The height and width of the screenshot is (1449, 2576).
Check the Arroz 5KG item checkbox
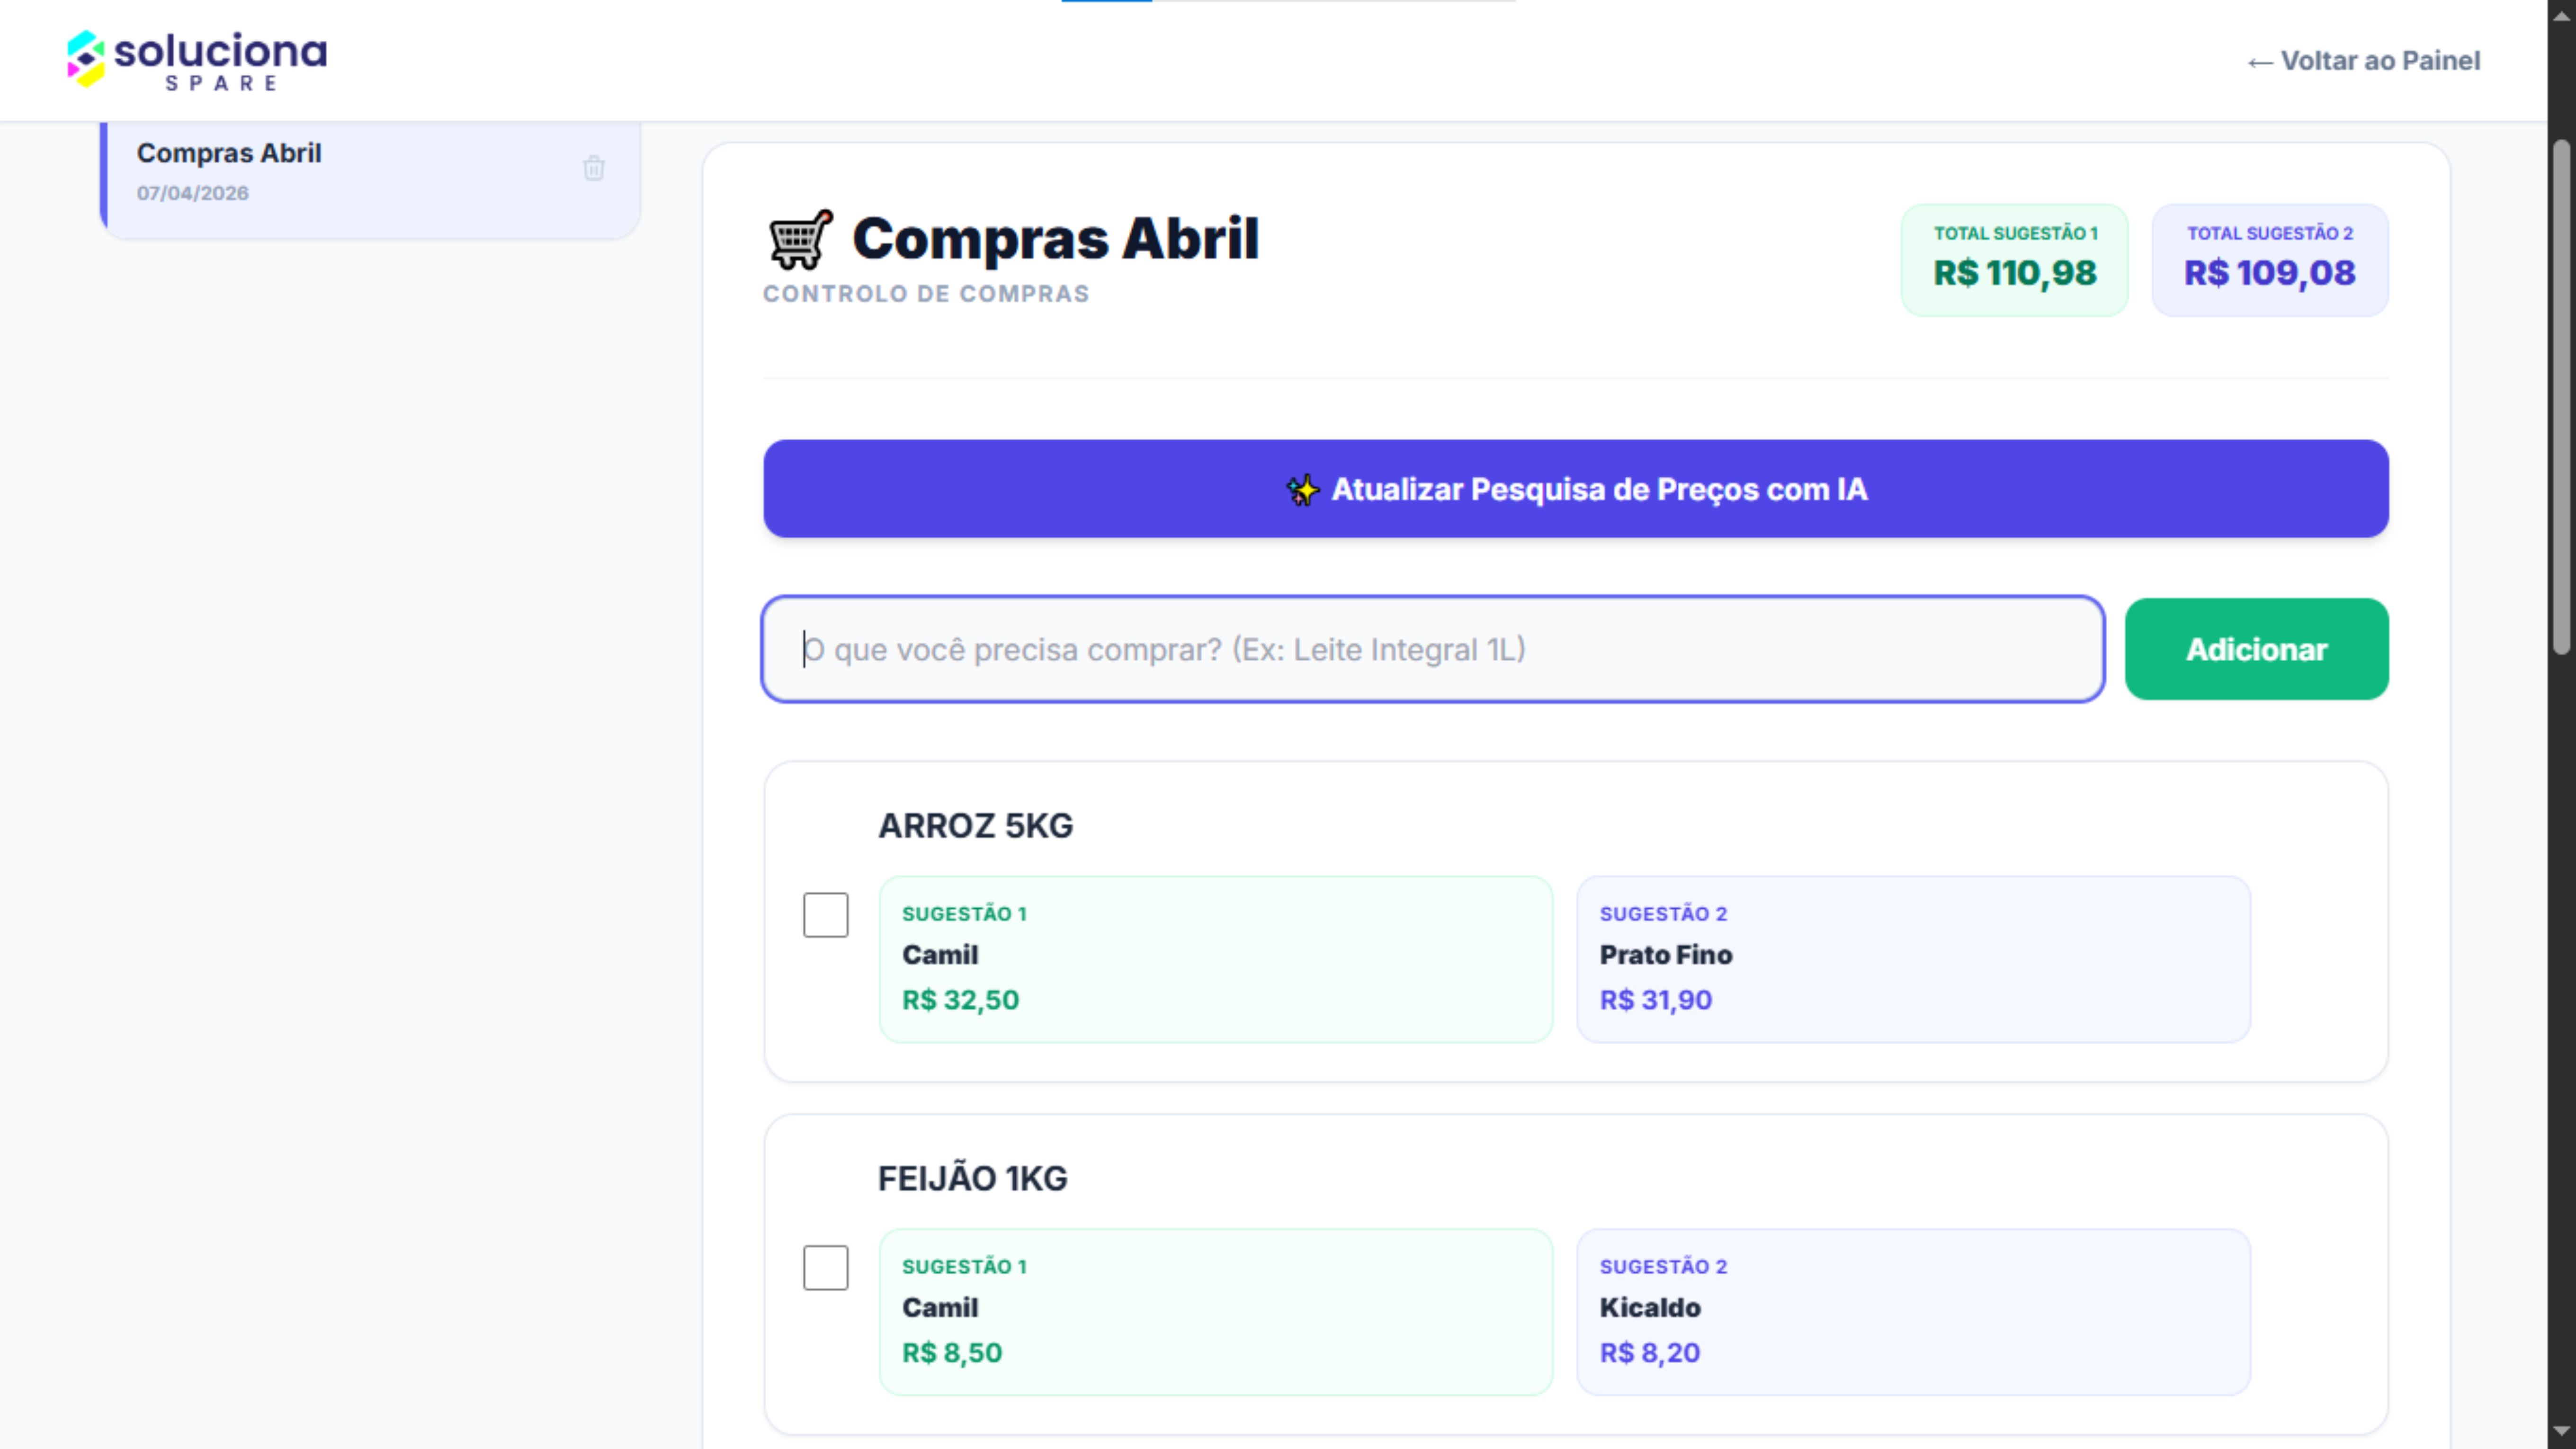pos(825,915)
